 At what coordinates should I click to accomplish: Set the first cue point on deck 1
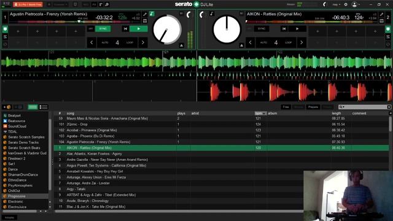click(18, 31)
